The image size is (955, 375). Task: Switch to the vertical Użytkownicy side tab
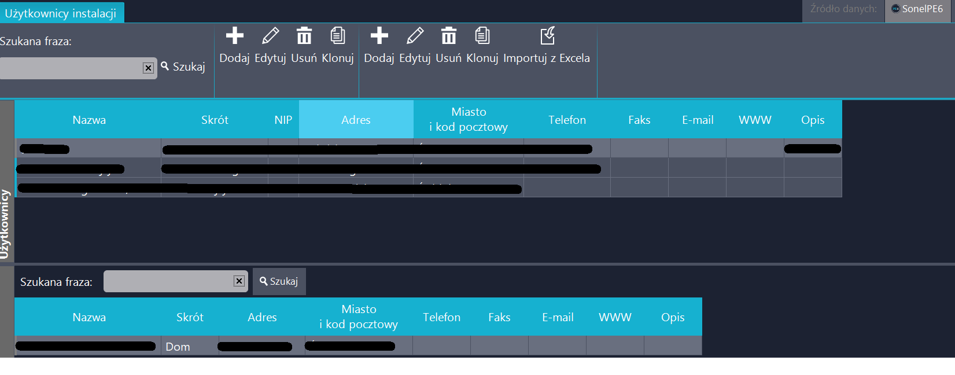coord(6,223)
